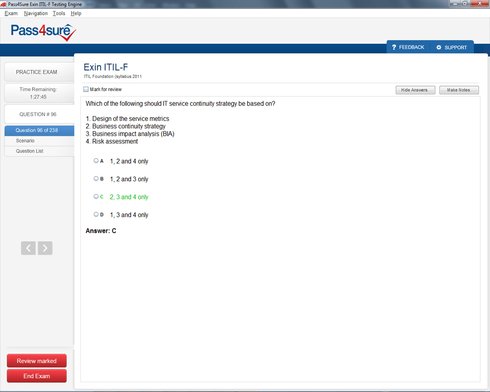Select Question 96 of 238 sidebar item
Screen dimensions: 490x392
click(x=39, y=130)
